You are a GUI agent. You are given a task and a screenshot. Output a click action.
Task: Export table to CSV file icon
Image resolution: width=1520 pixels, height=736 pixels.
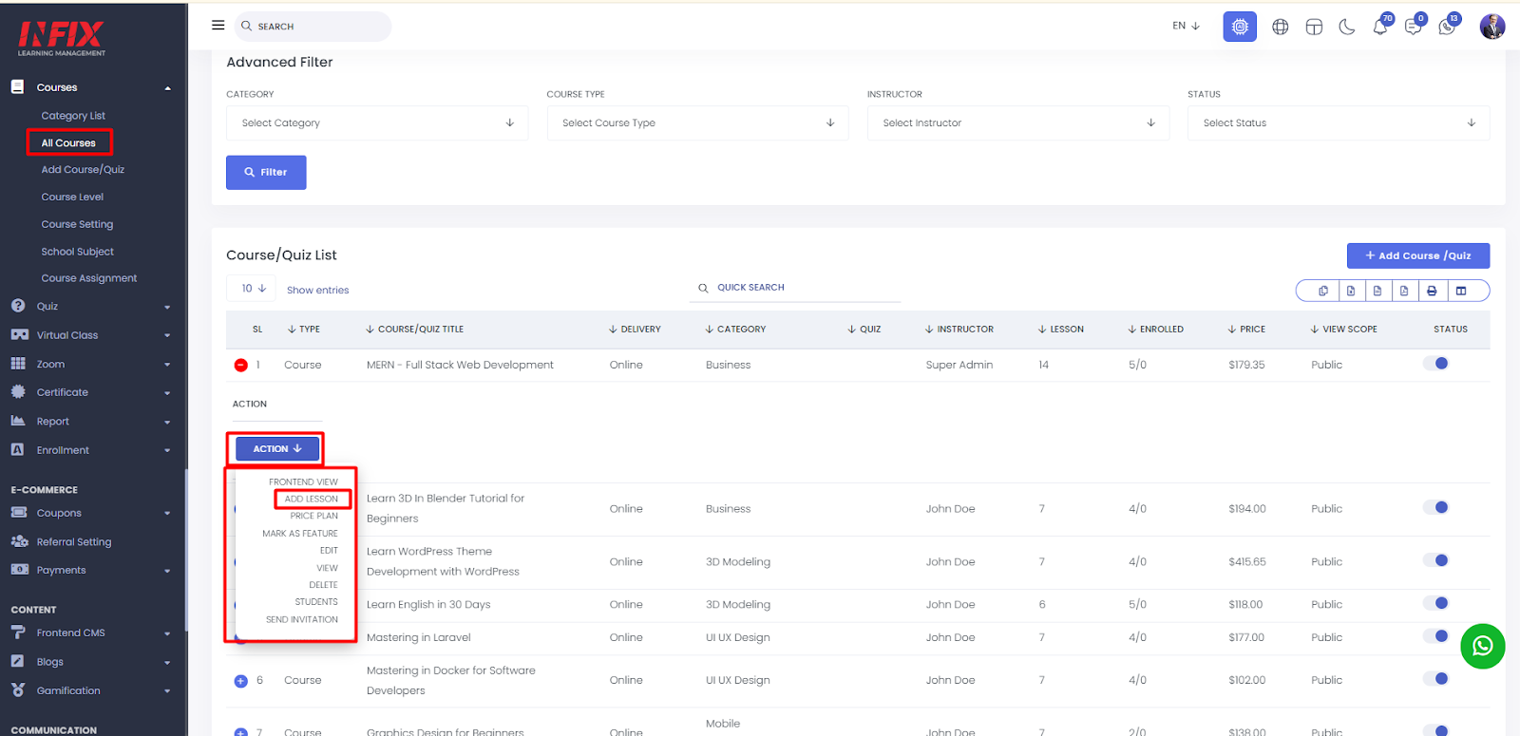1377,291
